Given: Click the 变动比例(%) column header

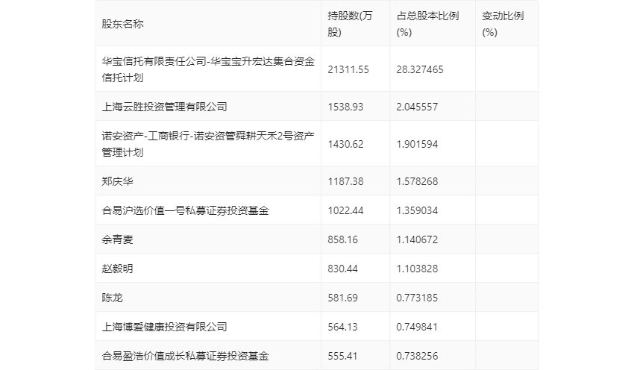Looking at the screenshot, I should (x=503, y=25).
